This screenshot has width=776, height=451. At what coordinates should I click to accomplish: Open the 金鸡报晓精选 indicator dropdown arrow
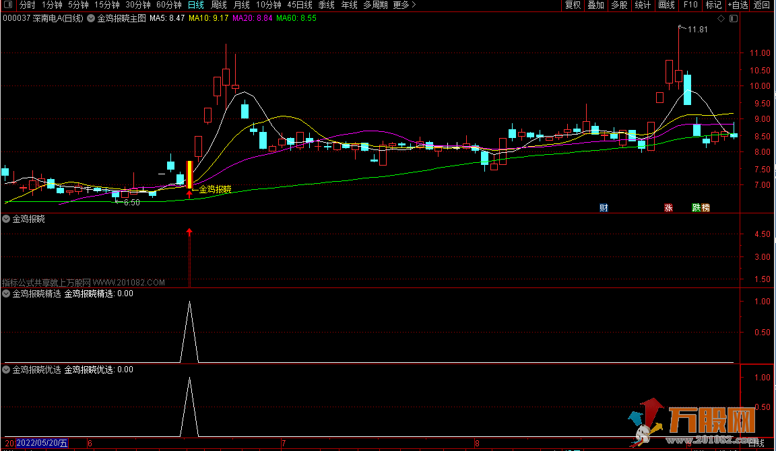(x=6, y=293)
